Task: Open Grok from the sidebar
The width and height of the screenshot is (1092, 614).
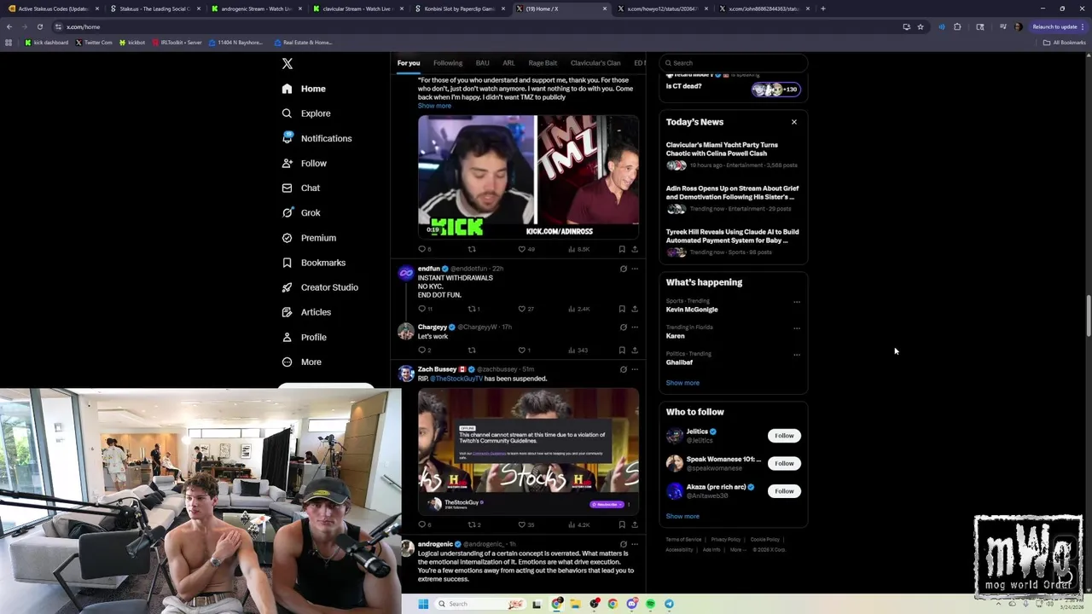Action: tap(301, 212)
